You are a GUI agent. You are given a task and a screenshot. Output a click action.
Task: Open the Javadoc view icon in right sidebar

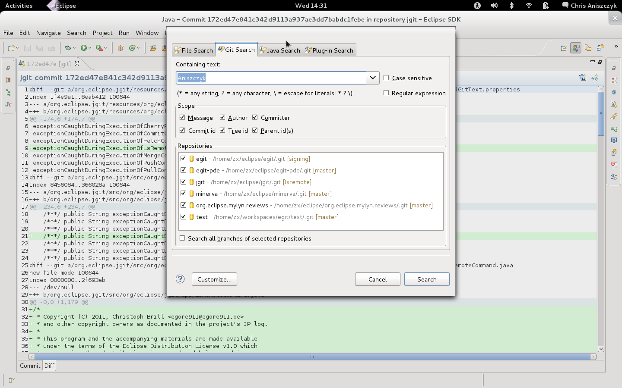tap(614, 92)
